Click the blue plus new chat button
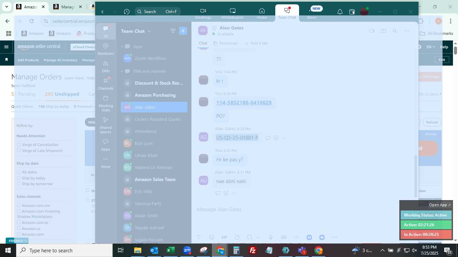 (x=183, y=31)
